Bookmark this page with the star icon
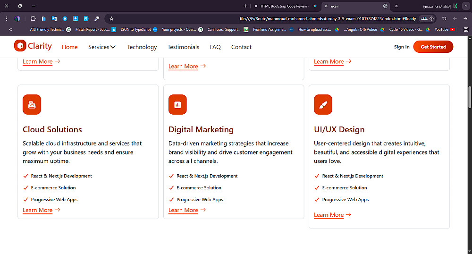 click(111, 19)
